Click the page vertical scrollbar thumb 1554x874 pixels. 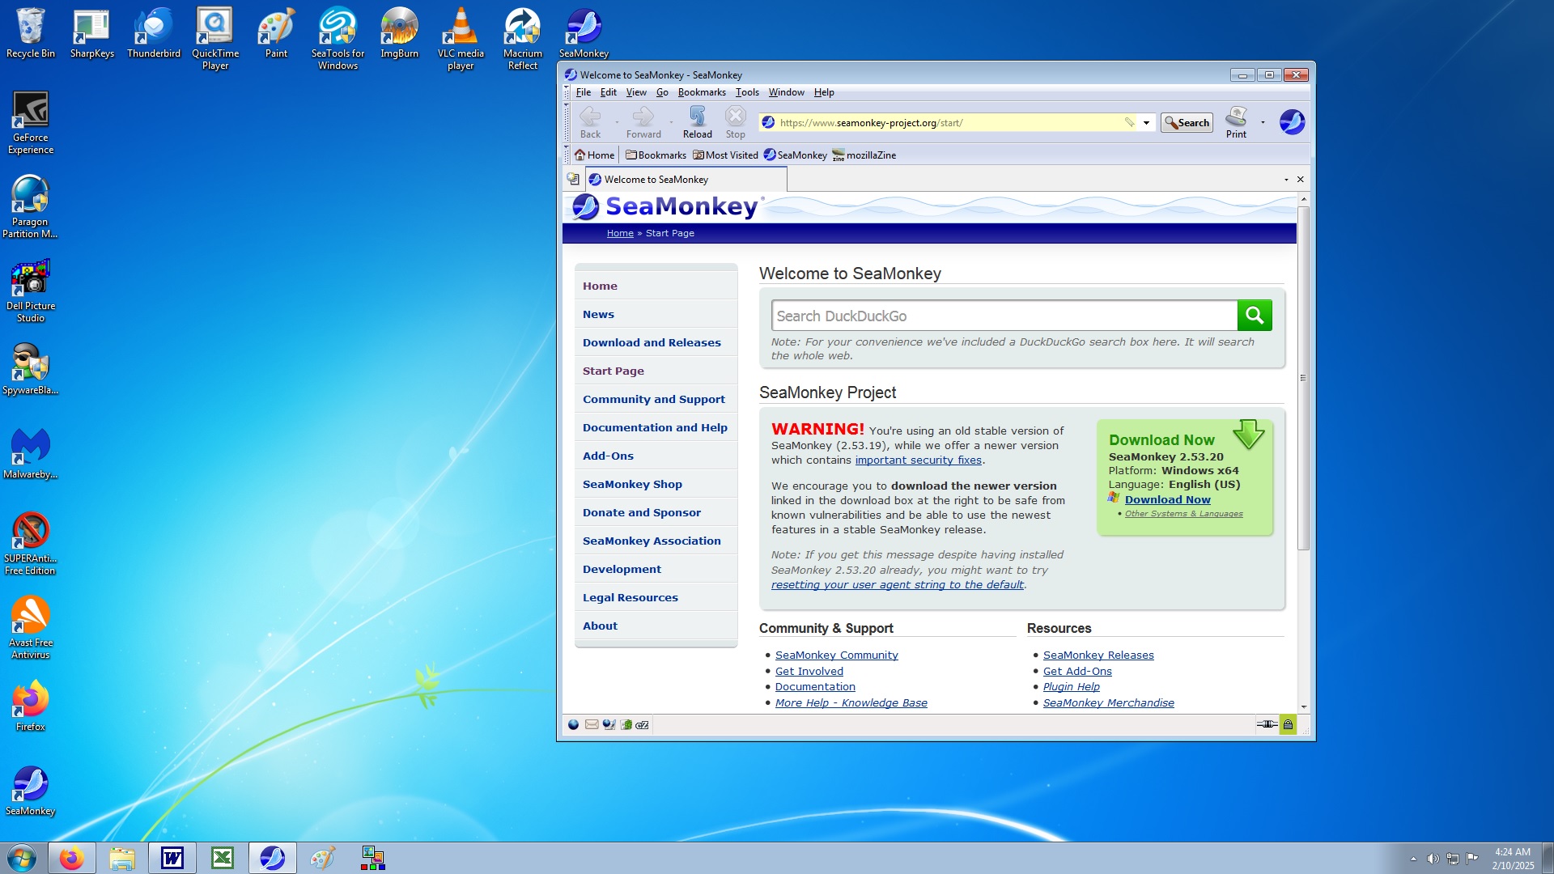[x=1303, y=378]
